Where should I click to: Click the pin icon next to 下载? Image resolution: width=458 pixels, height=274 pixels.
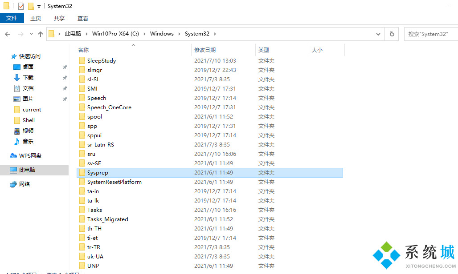pyautogui.click(x=65, y=78)
